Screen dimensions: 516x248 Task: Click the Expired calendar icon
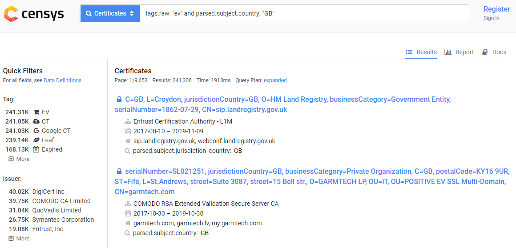36,149
